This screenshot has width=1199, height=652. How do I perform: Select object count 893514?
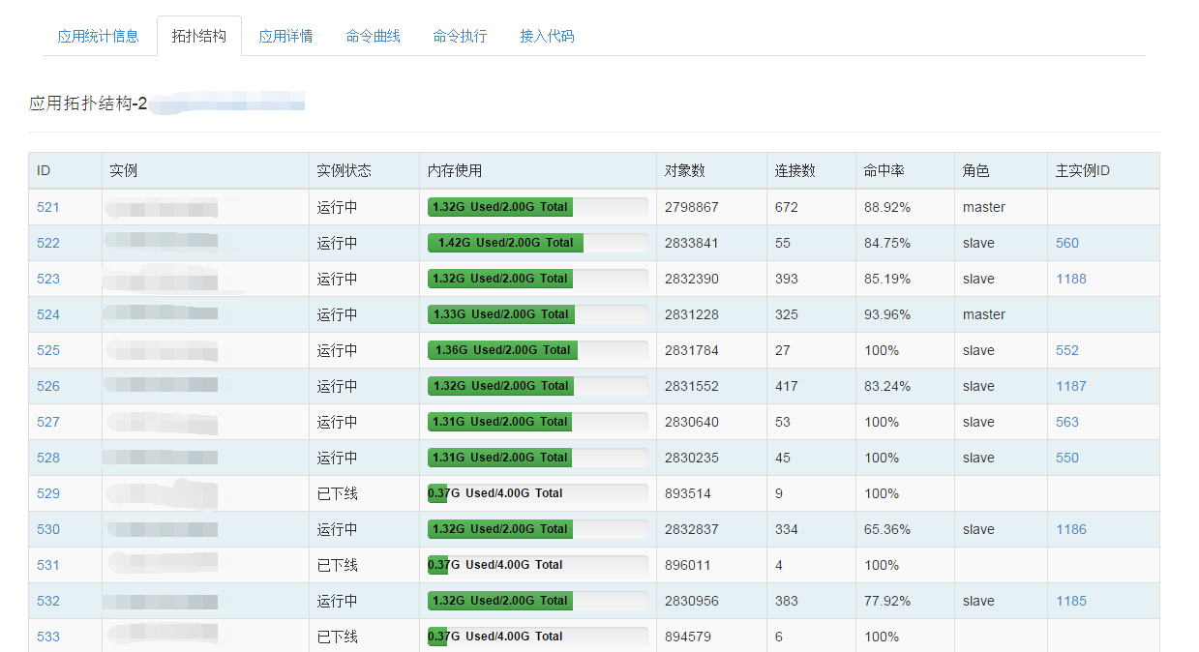pyautogui.click(x=688, y=493)
